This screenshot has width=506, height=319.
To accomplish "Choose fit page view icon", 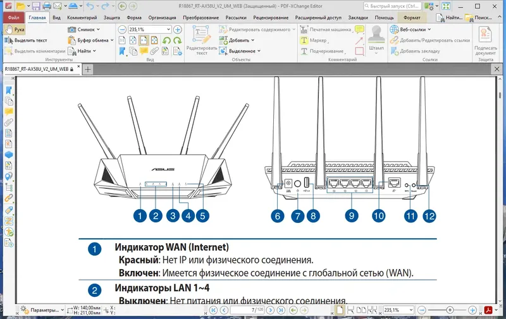I will 133,40.
